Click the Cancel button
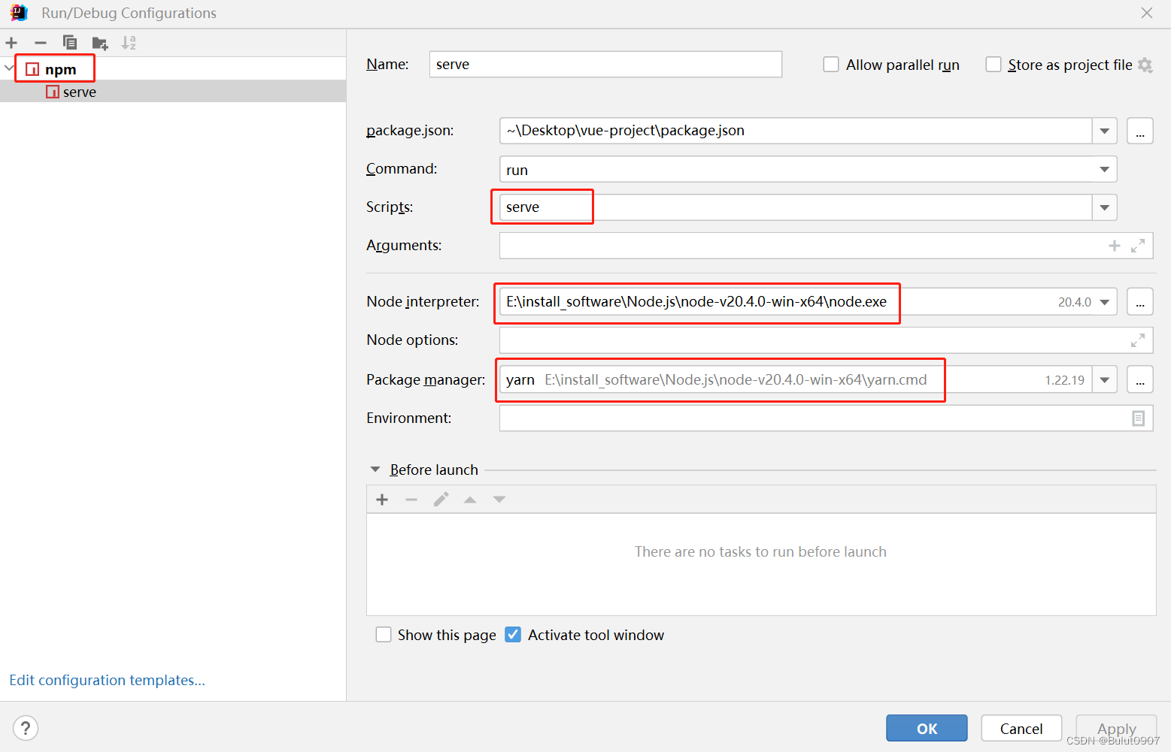Image resolution: width=1171 pixels, height=752 pixels. (x=1021, y=729)
